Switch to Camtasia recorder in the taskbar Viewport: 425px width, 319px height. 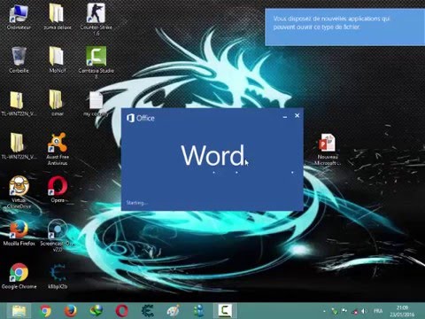tap(225, 311)
